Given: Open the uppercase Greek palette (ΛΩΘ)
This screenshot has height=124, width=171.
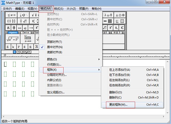Looking at the screenshot, I should click(x=120, y=15).
